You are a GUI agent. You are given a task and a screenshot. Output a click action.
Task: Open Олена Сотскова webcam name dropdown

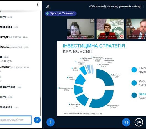point(108,36)
